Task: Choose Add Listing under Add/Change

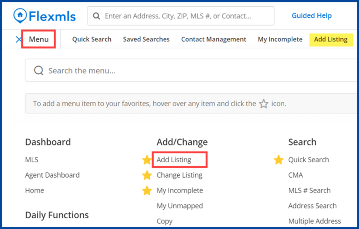Action: pos(174,160)
